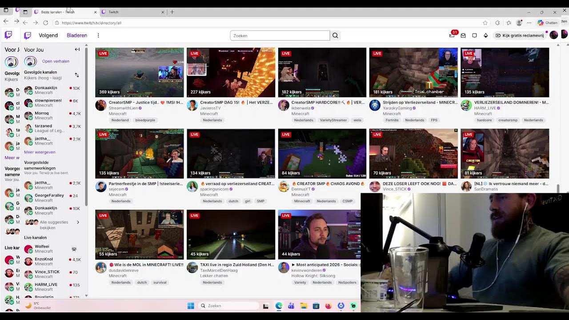The width and height of the screenshot is (569, 320).
Task: Open Wolfeei in live channels list
Action: (52, 249)
